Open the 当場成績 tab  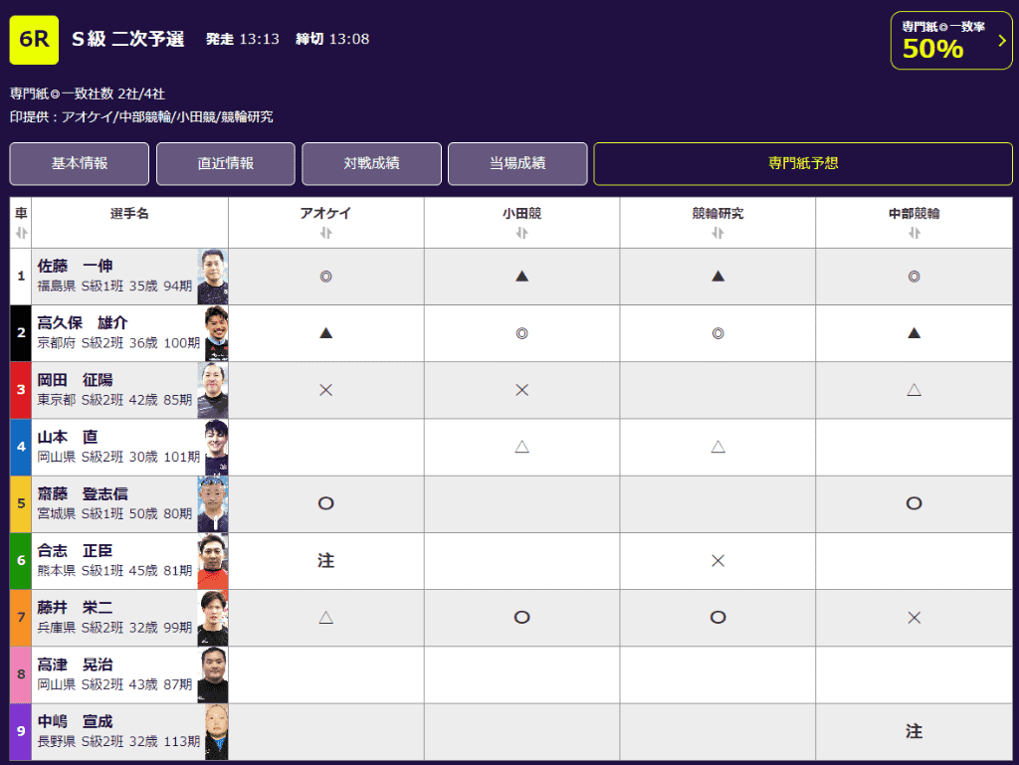pyautogui.click(x=517, y=163)
